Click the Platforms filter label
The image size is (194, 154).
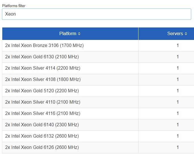(14, 6)
